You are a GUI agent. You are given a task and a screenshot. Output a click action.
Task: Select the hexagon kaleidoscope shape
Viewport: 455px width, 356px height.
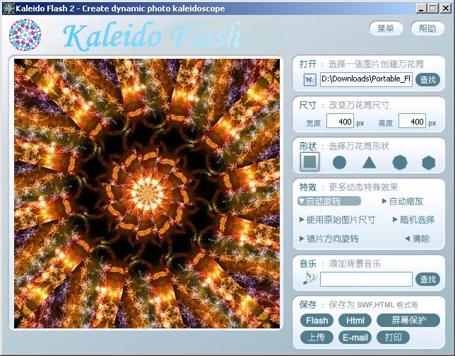pyautogui.click(x=428, y=162)
